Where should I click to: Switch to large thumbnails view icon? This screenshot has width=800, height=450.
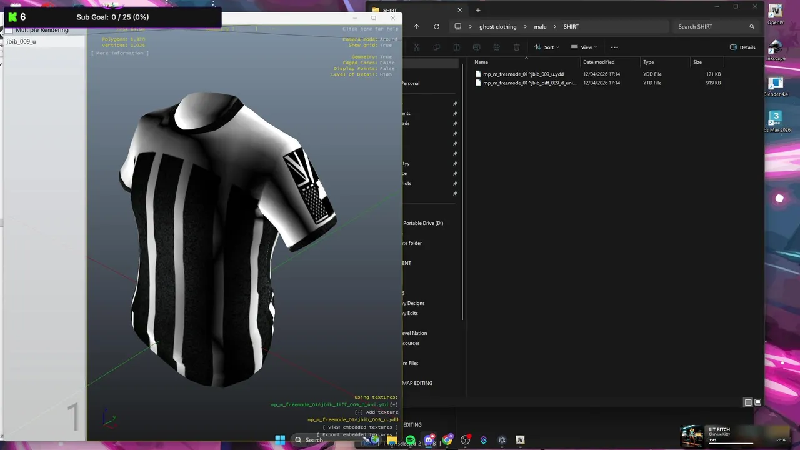point(758,402)
